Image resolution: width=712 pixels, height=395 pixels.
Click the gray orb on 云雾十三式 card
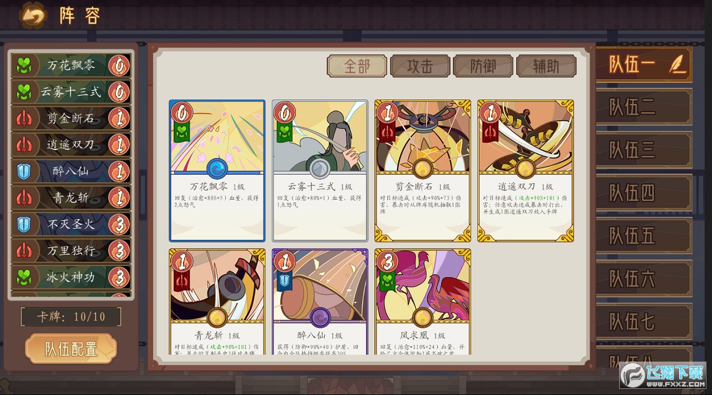tap(320, 169)
